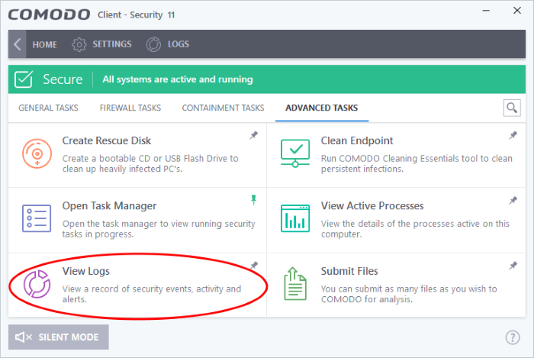Click the SETTINGS gear icon

tap(79, 44)
